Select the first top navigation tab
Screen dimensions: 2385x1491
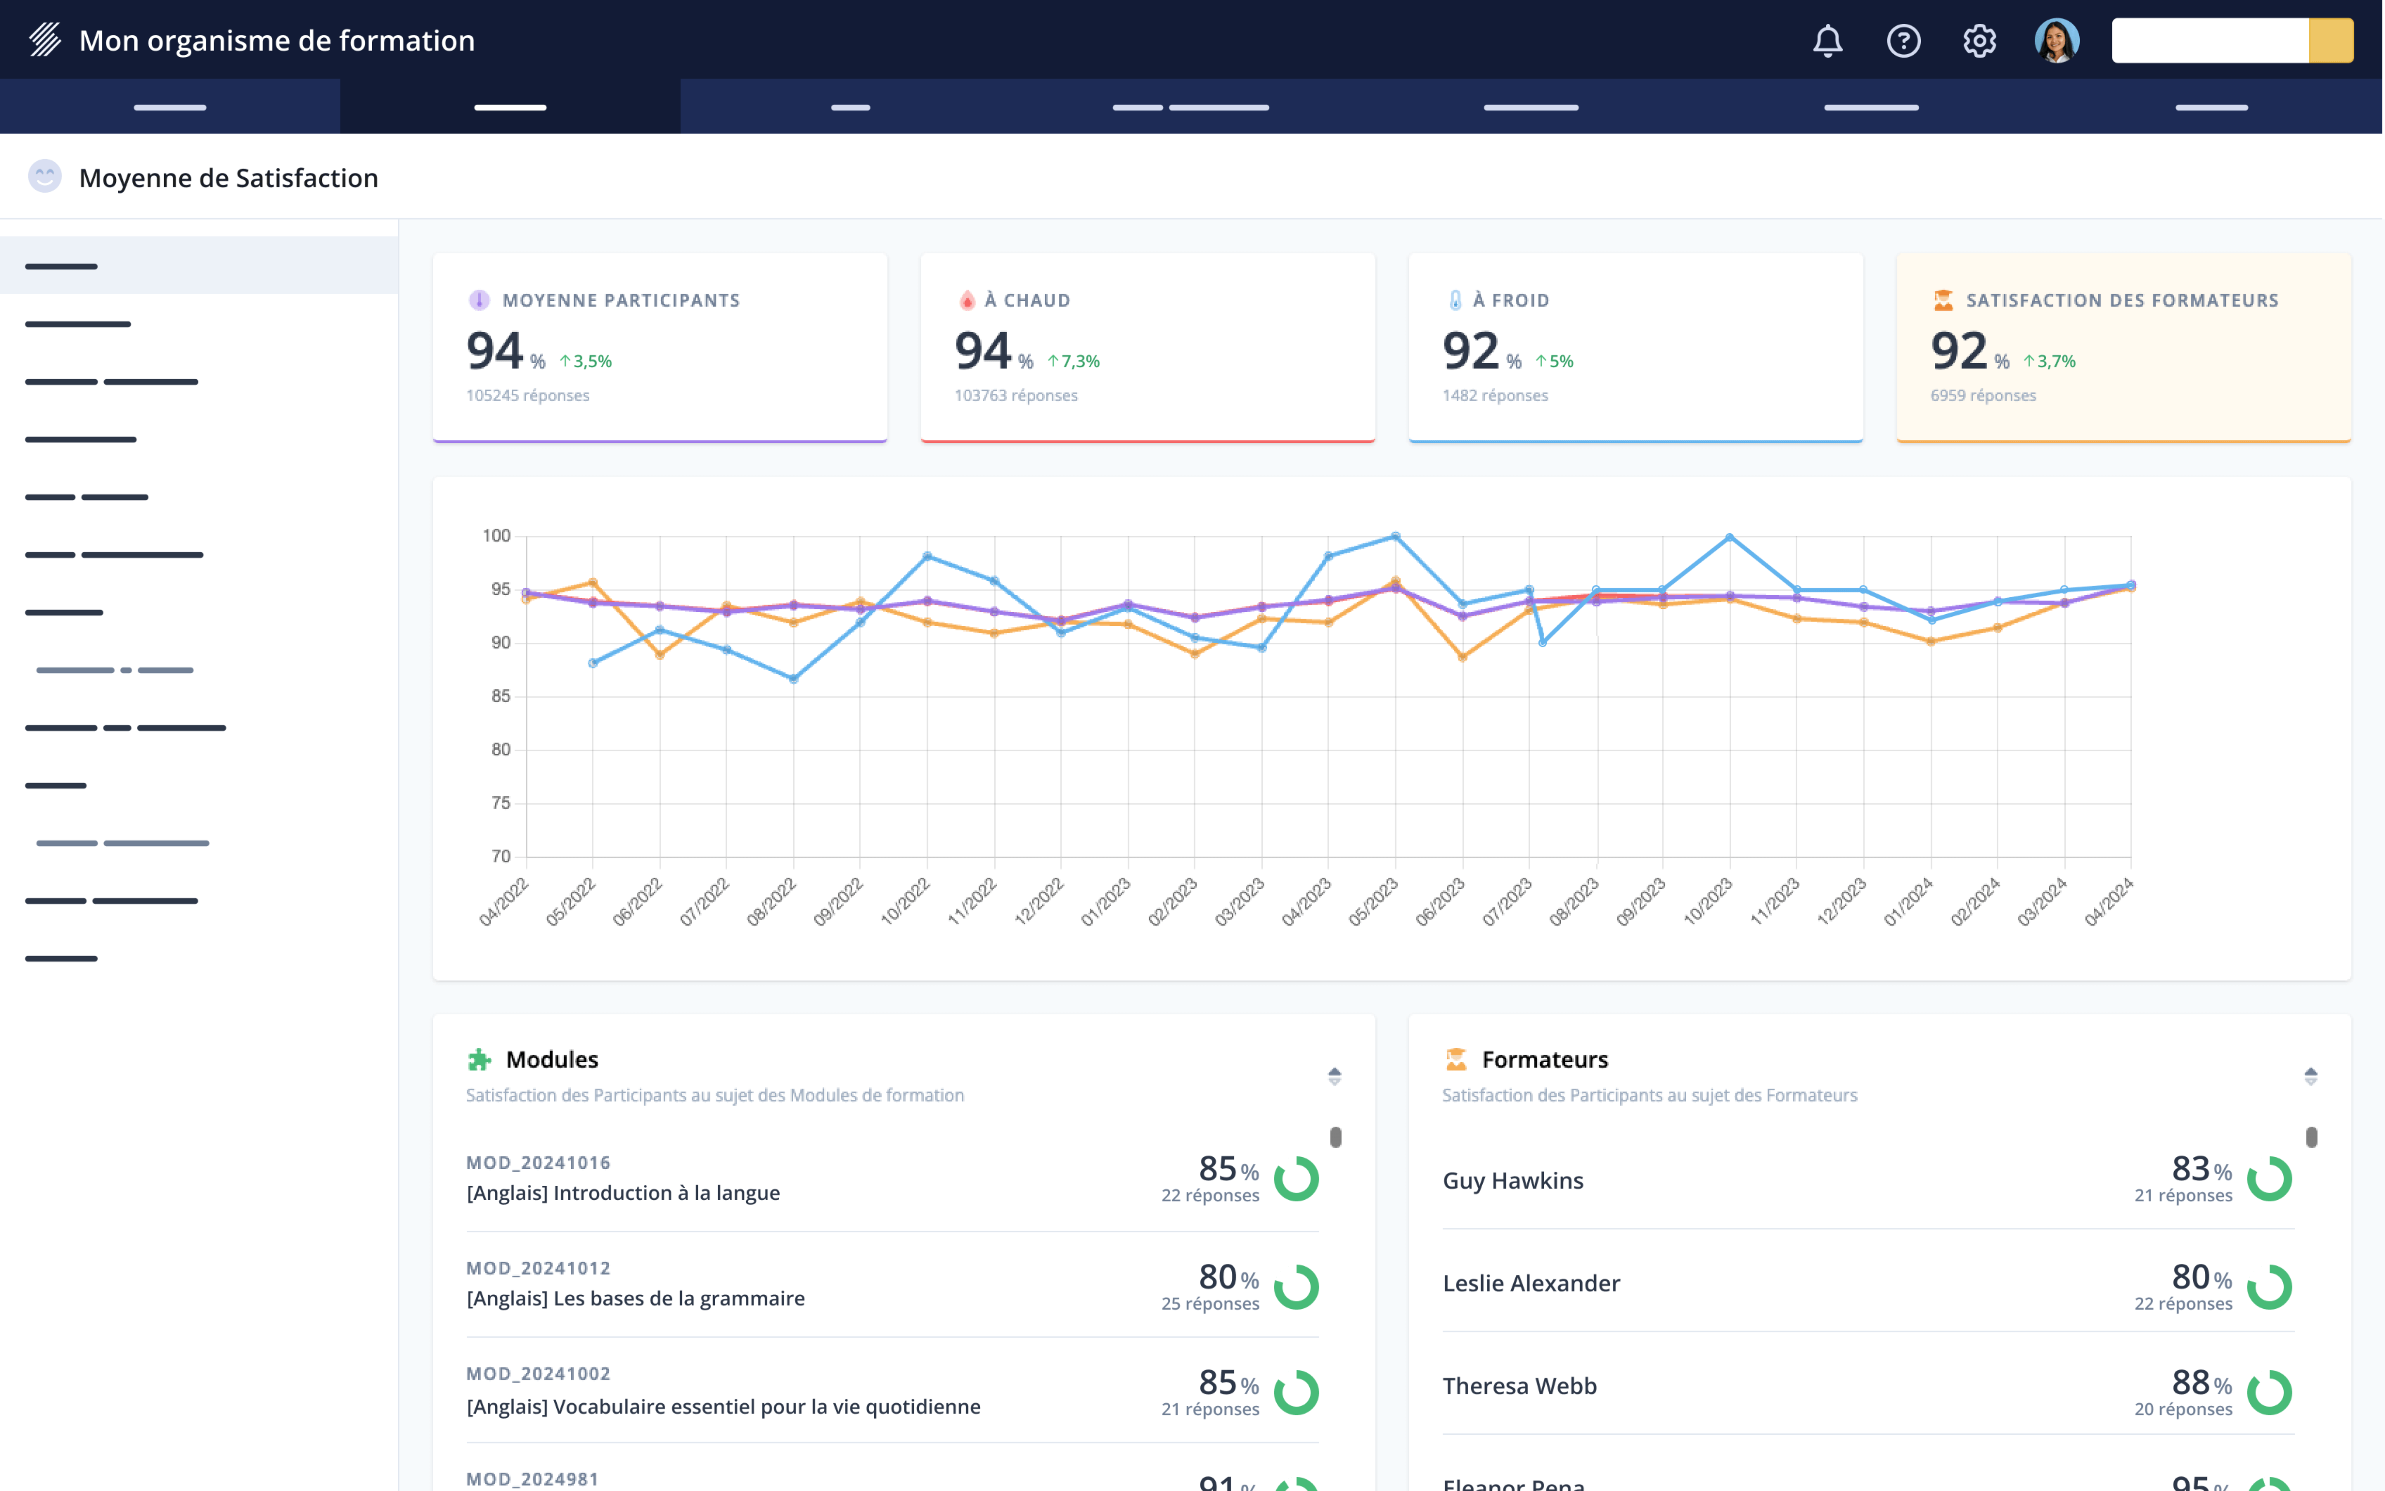pos(170,107)
